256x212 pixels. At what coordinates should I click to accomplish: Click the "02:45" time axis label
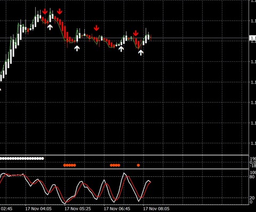click(6, 209)
